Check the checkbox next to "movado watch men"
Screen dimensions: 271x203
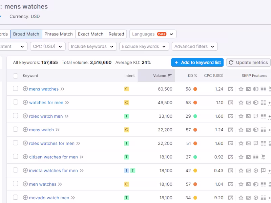tap(15, 198)
